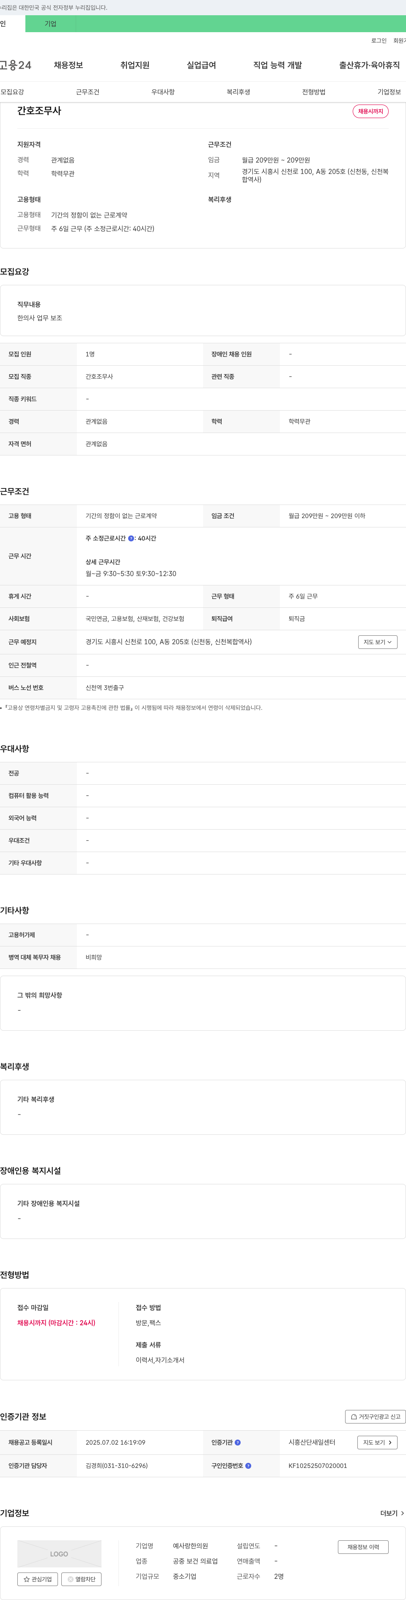Open the 취업지원 menu
This screenshot has width=406, height=1600.
pyautogui.click(x=135, y=65)
